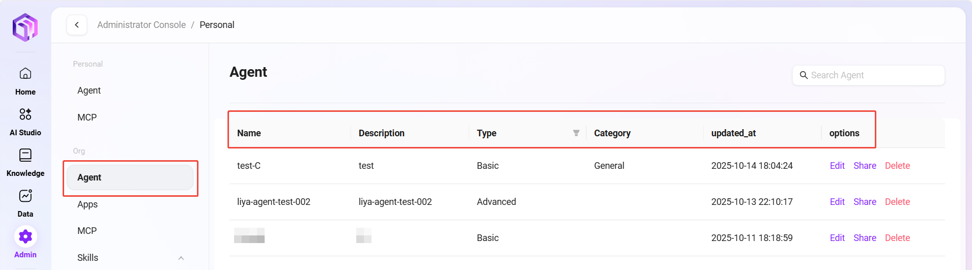Click the Administrator Console breadcrumb
972x270 pixels.
point(141,25)
